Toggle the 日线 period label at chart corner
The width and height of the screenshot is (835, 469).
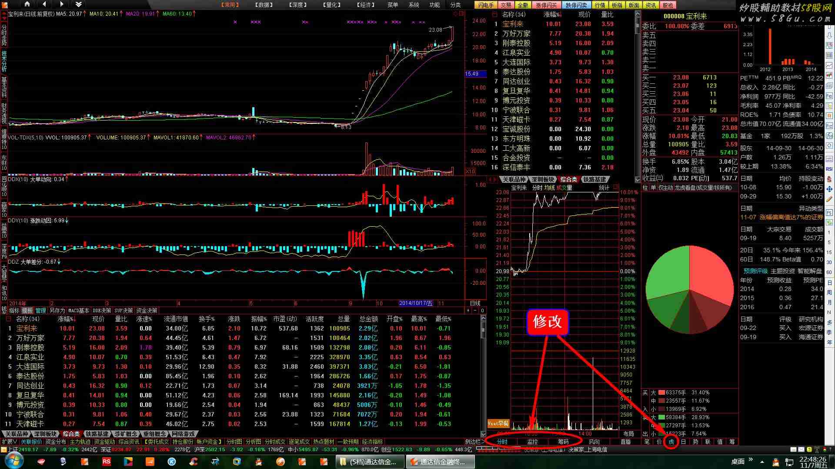click(475, 303)
